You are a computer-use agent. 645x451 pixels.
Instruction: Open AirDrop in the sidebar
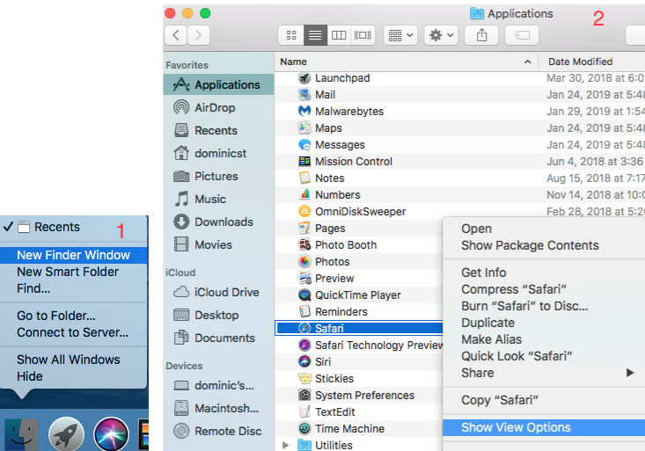[x=218, y=108]
